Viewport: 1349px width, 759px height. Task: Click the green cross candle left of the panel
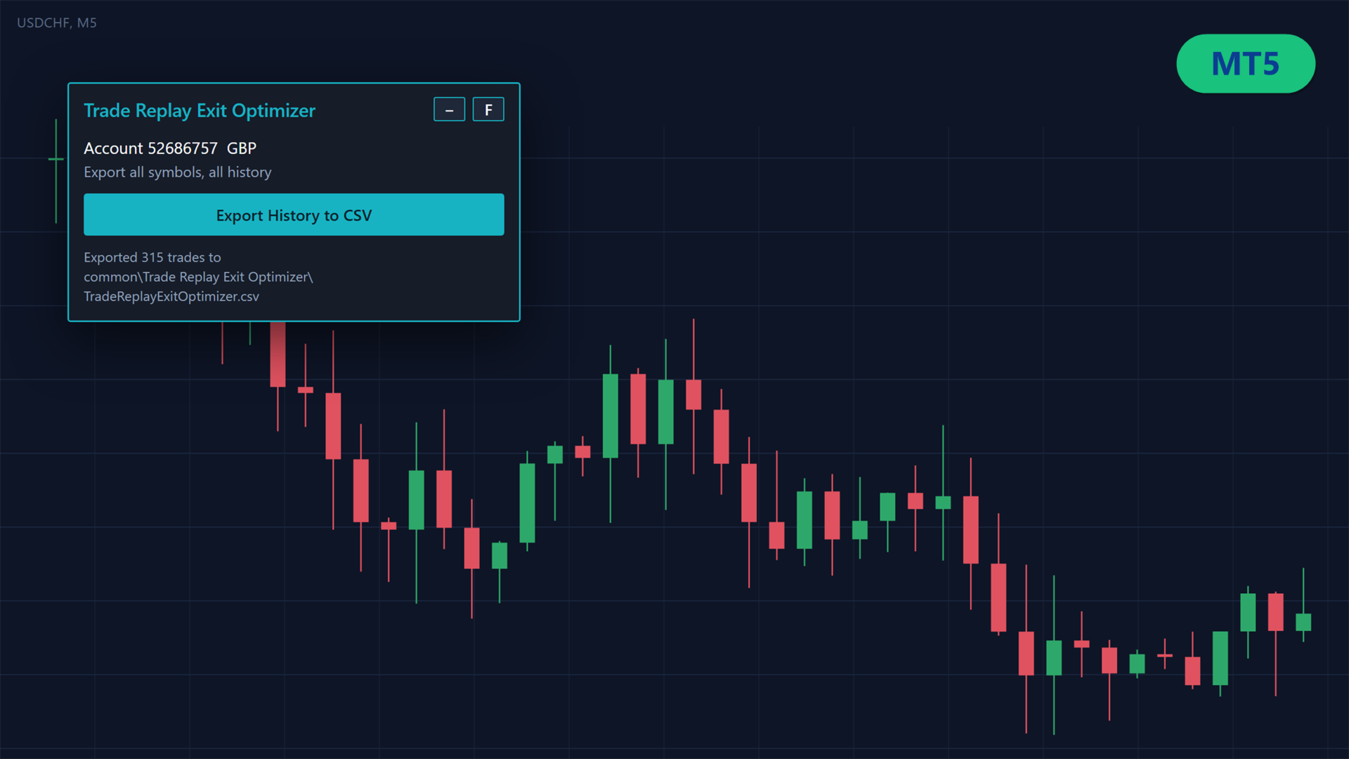[56, 160]
